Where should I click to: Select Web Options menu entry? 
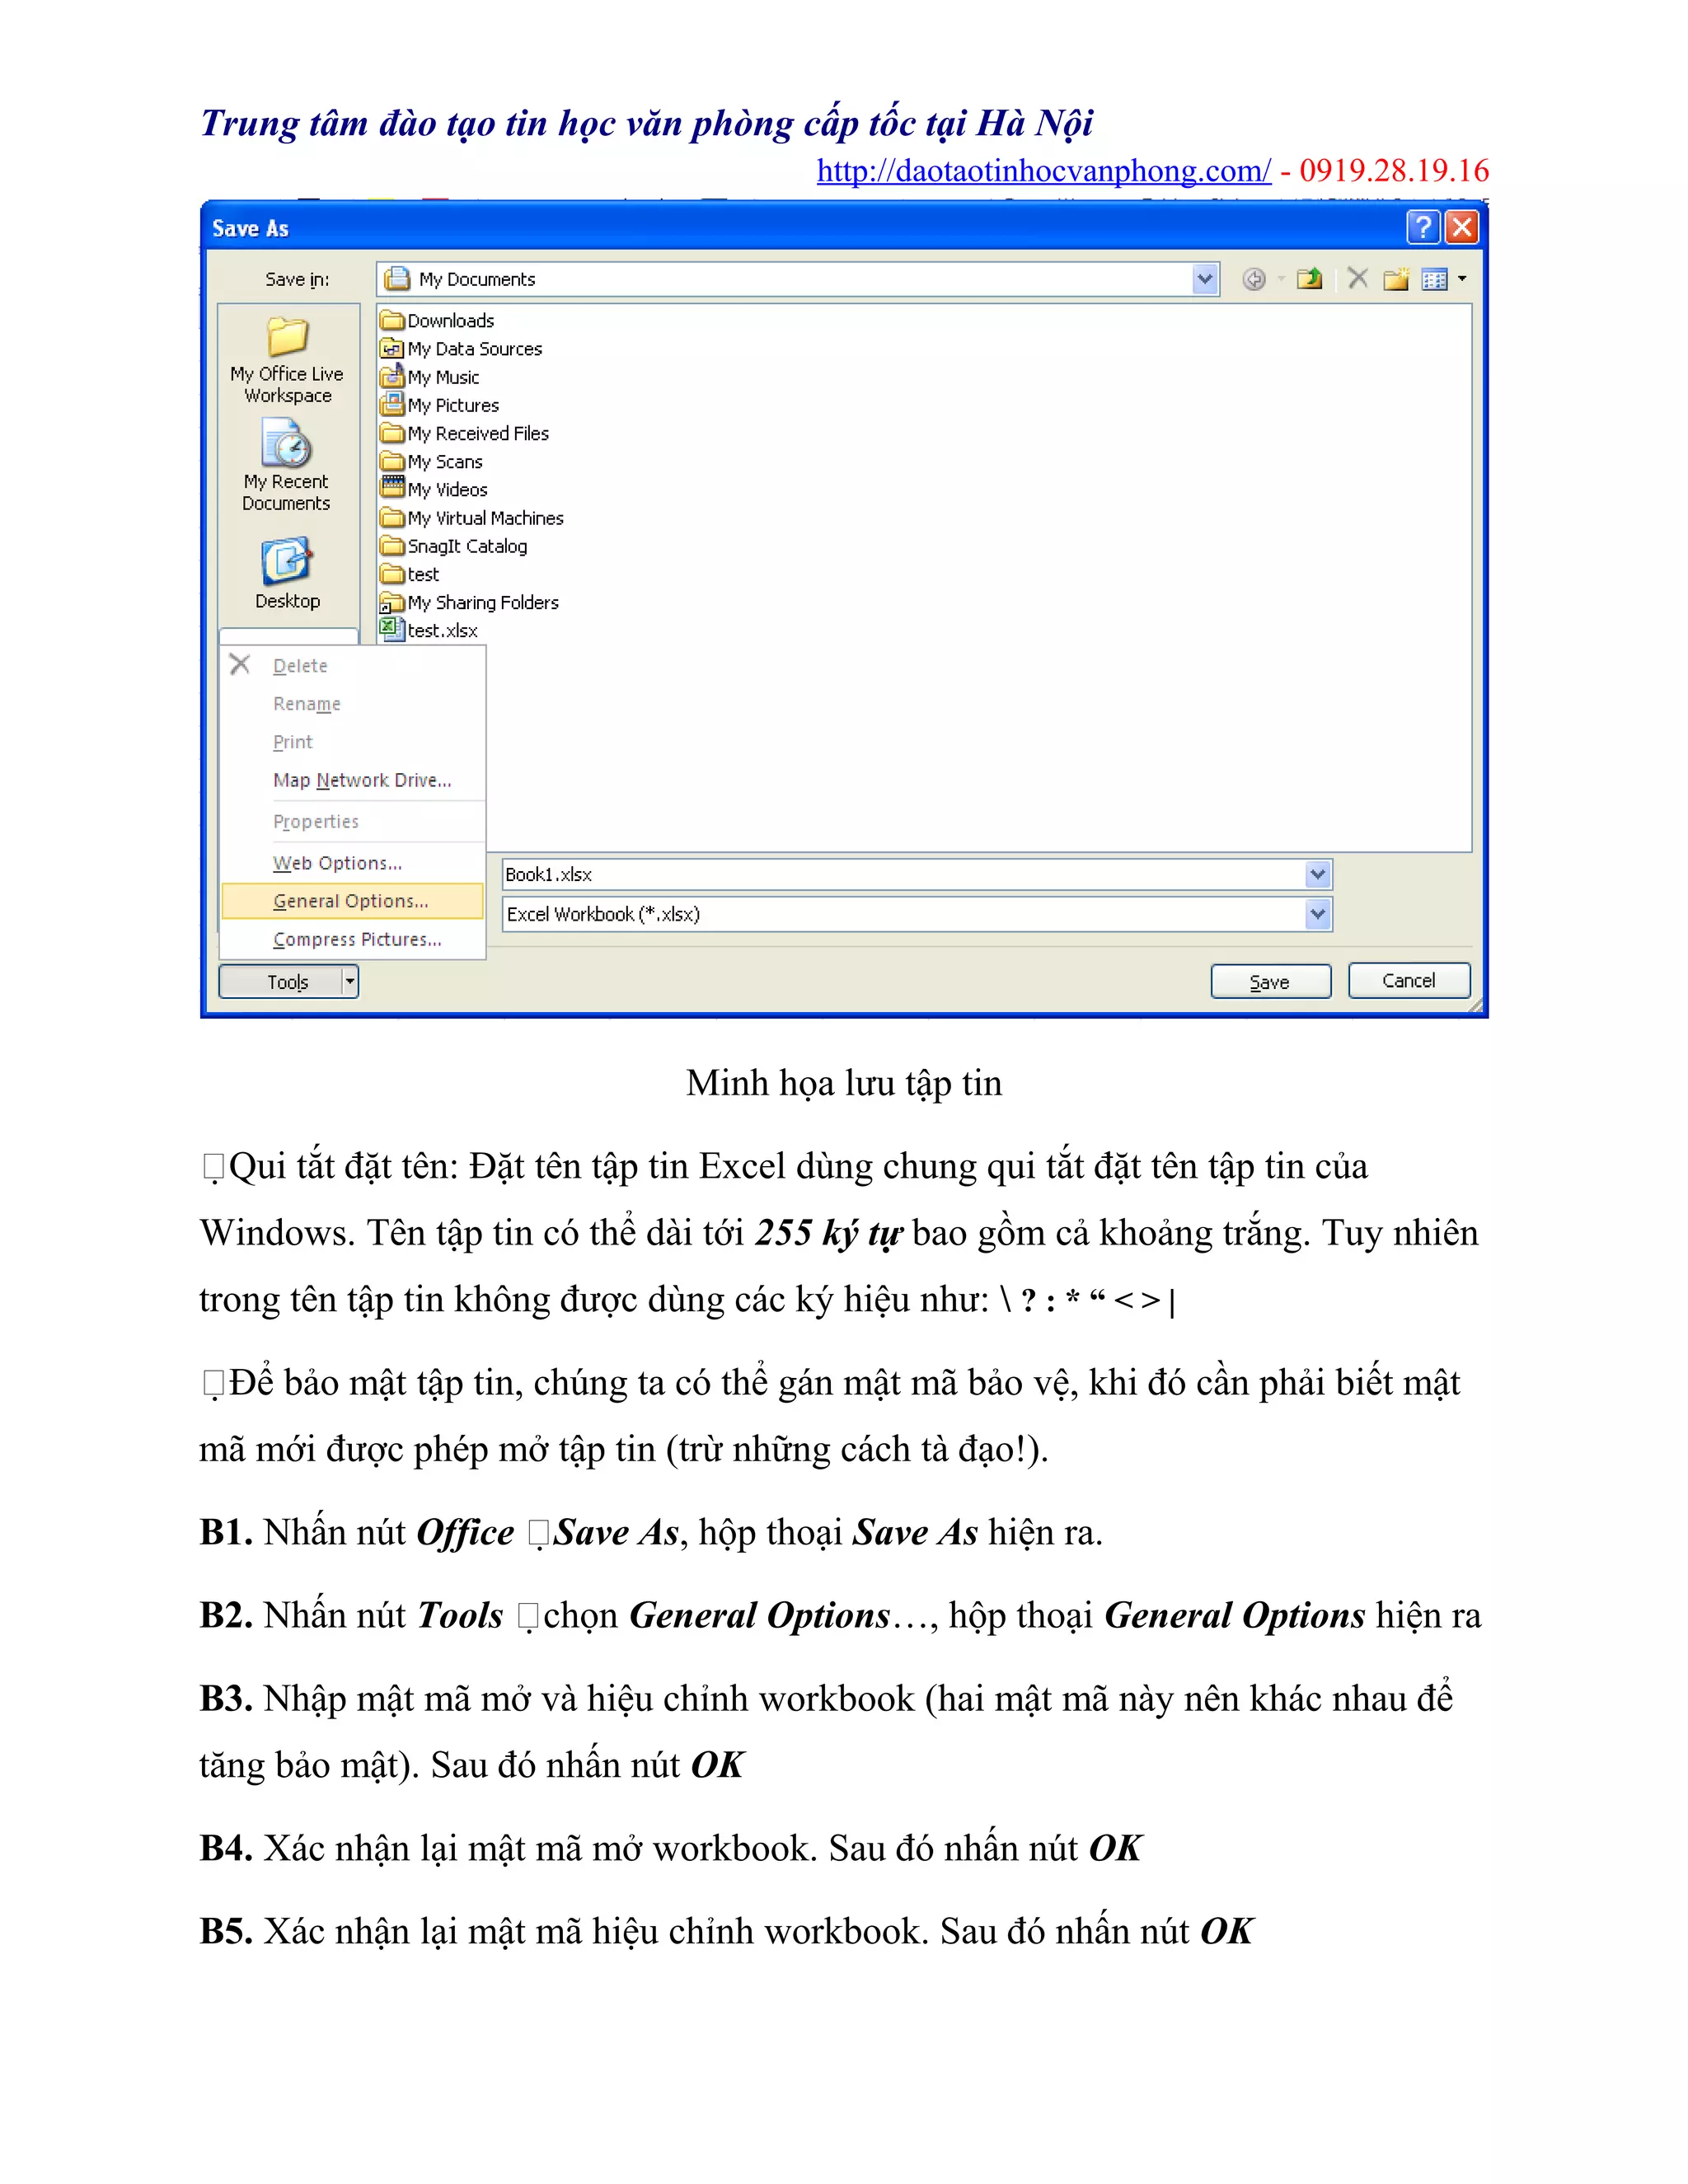337,863
